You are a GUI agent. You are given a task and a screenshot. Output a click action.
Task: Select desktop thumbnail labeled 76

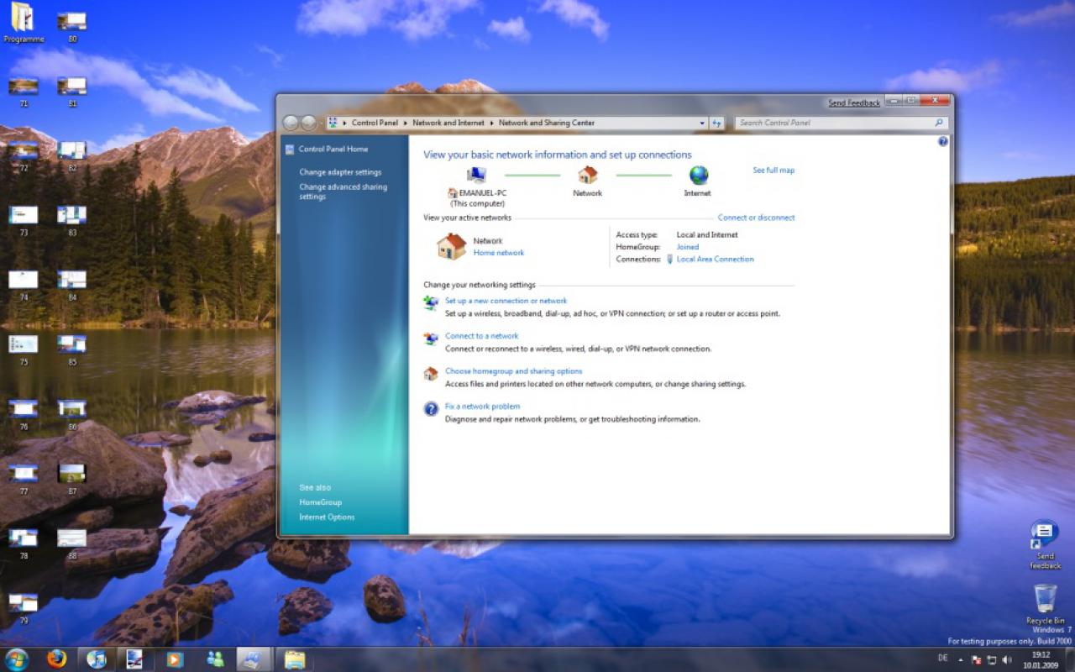24,414
